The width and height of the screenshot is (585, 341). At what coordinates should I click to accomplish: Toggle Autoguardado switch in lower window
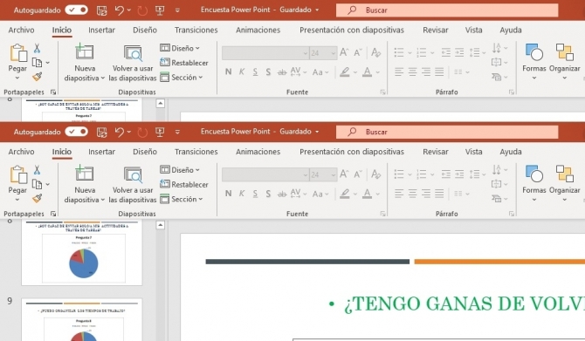click(77, 132)
